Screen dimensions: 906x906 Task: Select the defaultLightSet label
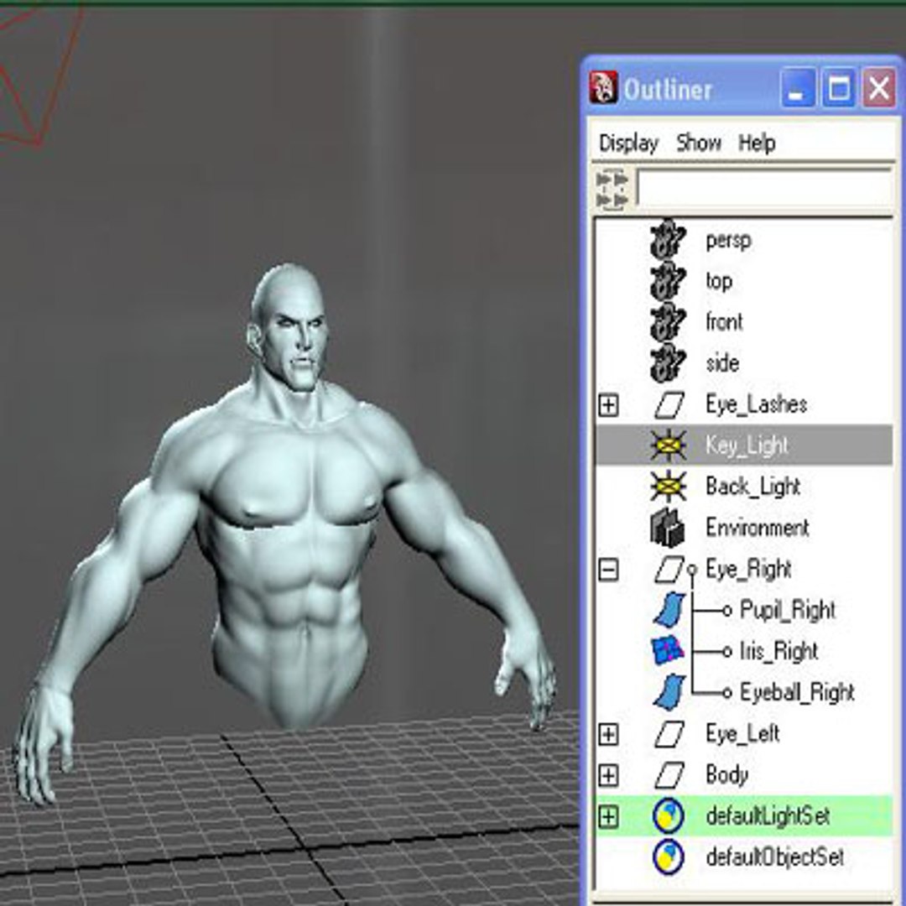pyautogui.click(x=768, y=816)
